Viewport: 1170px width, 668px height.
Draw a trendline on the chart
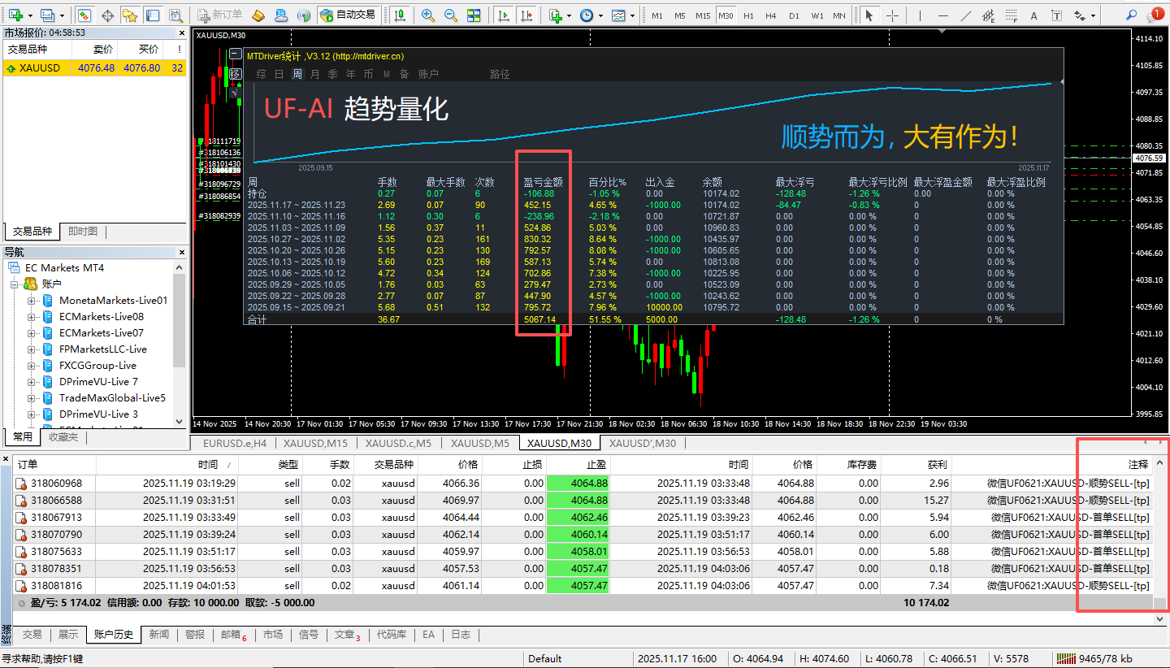[x=966, y=15]
